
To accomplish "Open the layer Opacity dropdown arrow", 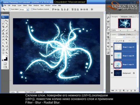I will (x=137, y=37).
